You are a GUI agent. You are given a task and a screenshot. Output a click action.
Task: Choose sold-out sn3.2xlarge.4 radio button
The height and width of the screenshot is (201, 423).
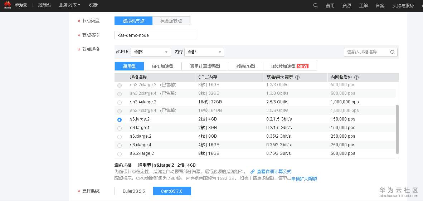[120, 94]
